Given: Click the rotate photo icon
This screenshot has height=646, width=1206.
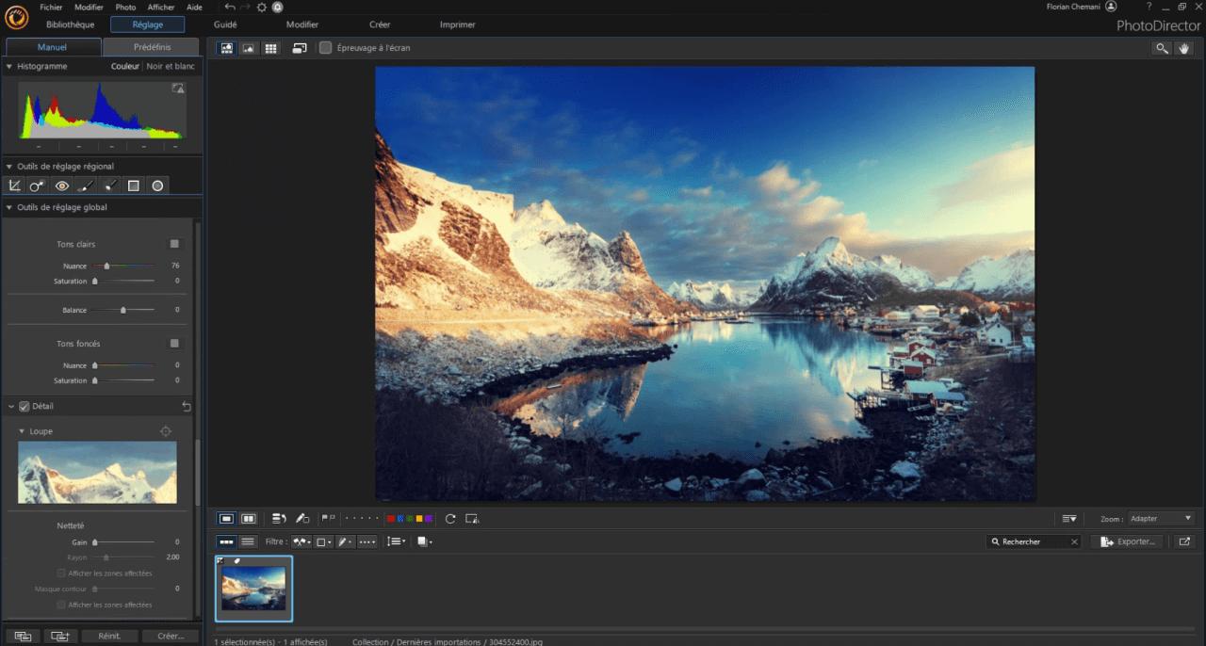Looking at the screenshot, I should 450,519.
